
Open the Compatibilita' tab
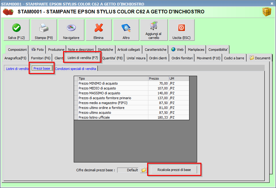pyautogui.click(x=218, y=50)
